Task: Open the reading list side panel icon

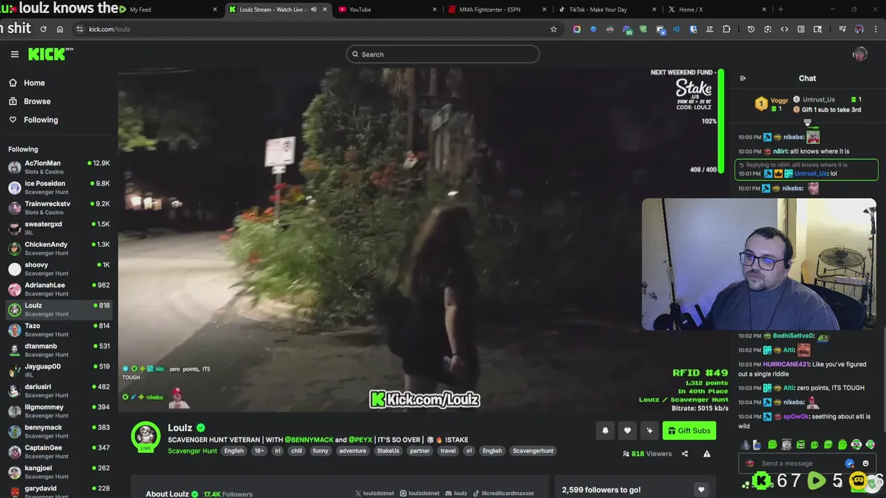Action: pos(801,29)
